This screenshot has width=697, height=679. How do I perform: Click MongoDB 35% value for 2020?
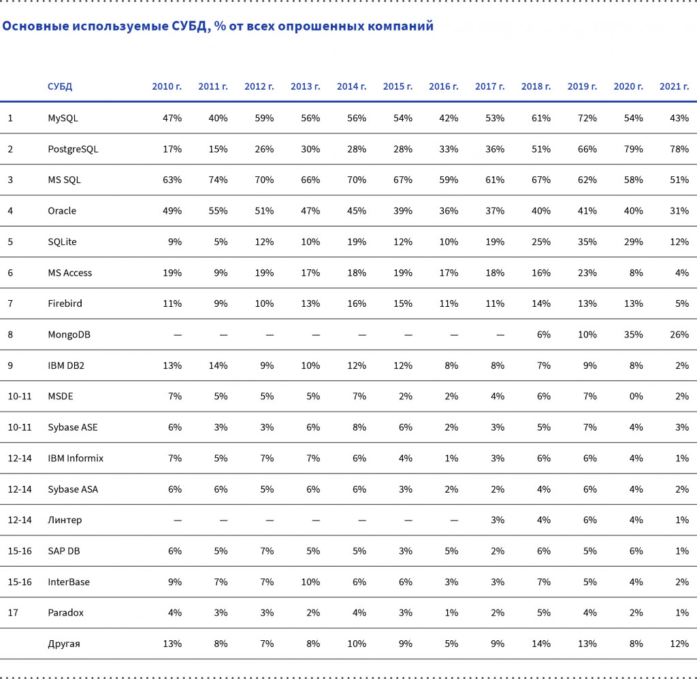click(x=633, y=335)
